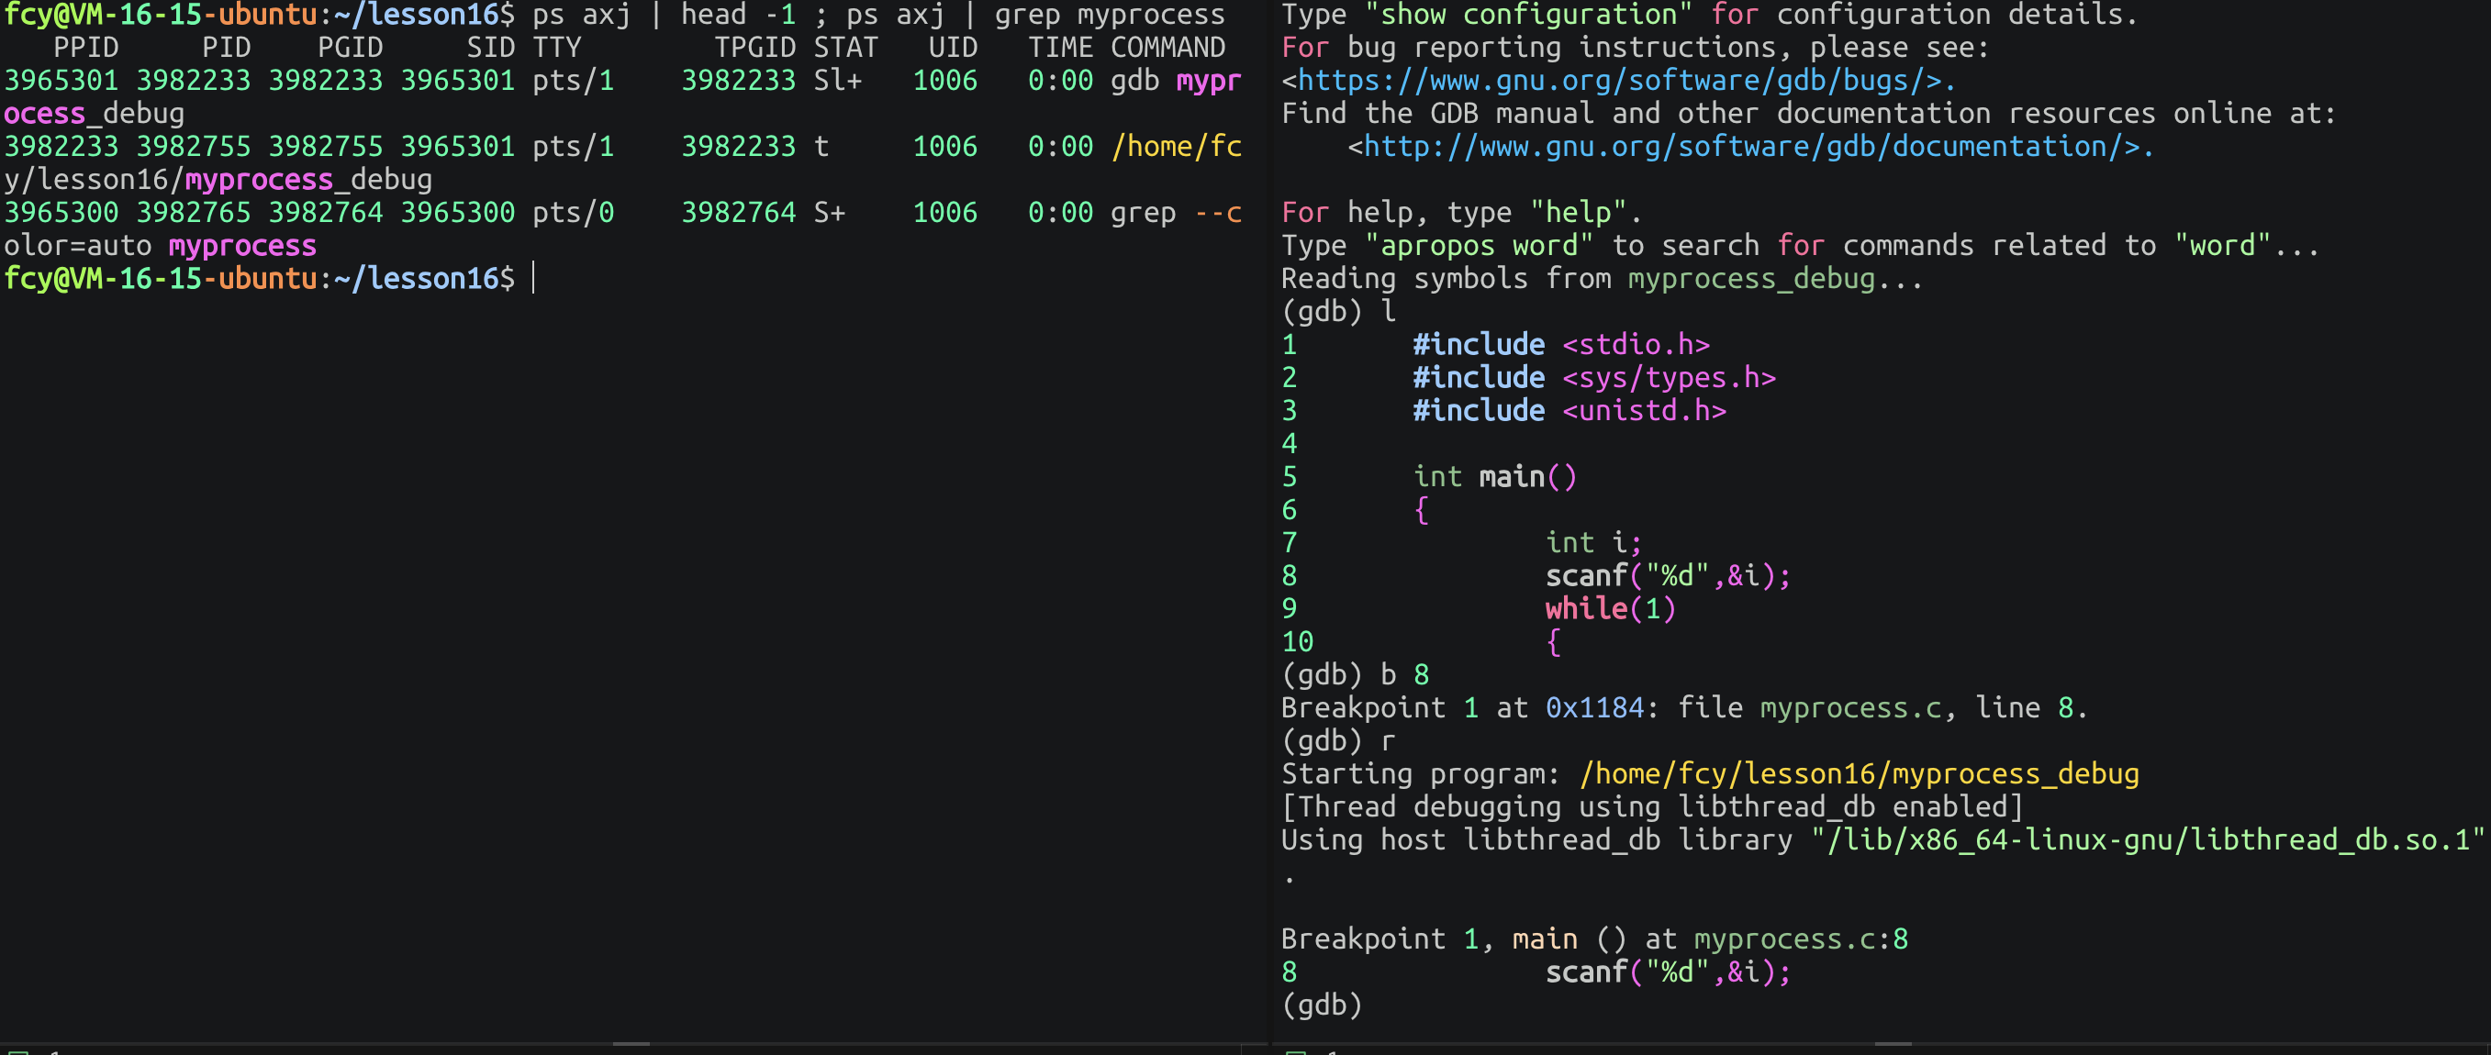
Task: Click the right pane bottom drag handle
Action: click(1892, 1043)
